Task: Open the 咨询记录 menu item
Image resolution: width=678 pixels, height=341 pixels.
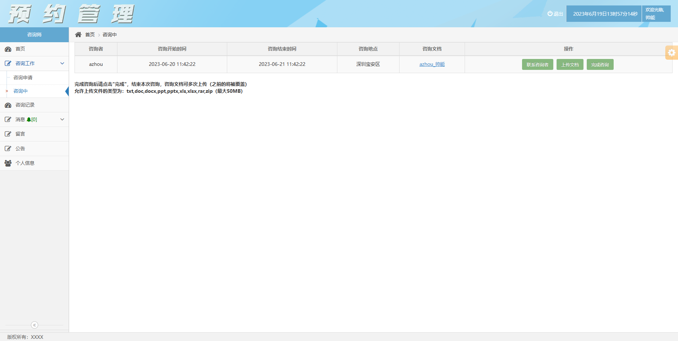Action: (x=34, y=105)
